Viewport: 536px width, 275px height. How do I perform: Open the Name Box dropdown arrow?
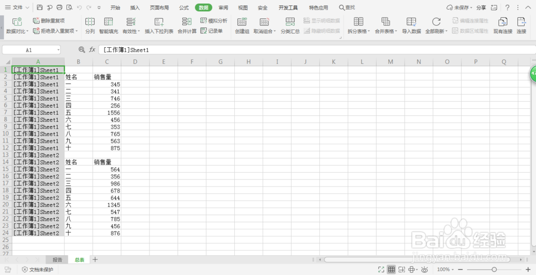click(x=58, y=50)
